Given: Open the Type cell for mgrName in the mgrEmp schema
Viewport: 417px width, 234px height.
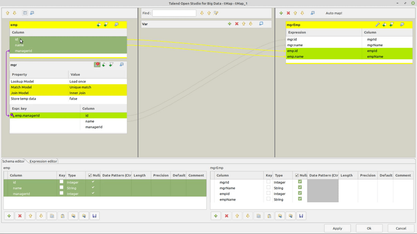Looking at the screenshot, I should (x=282, y=188).
